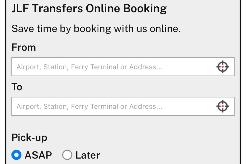This screenshot has width=246, height=164.
Task: Use current location for From field
Action: pos(222,67)
